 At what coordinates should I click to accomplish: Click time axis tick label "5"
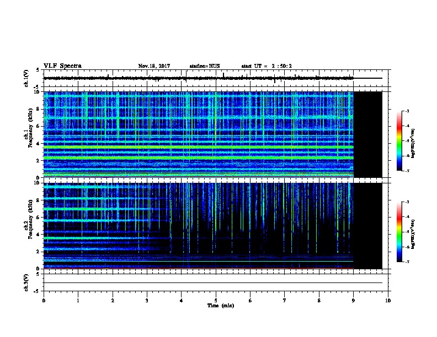tap(216, 301)
